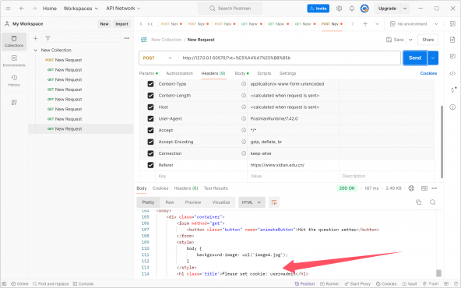Open the comments icon in right sidebar
Screen dimensions: 461x288
[452, 56]
